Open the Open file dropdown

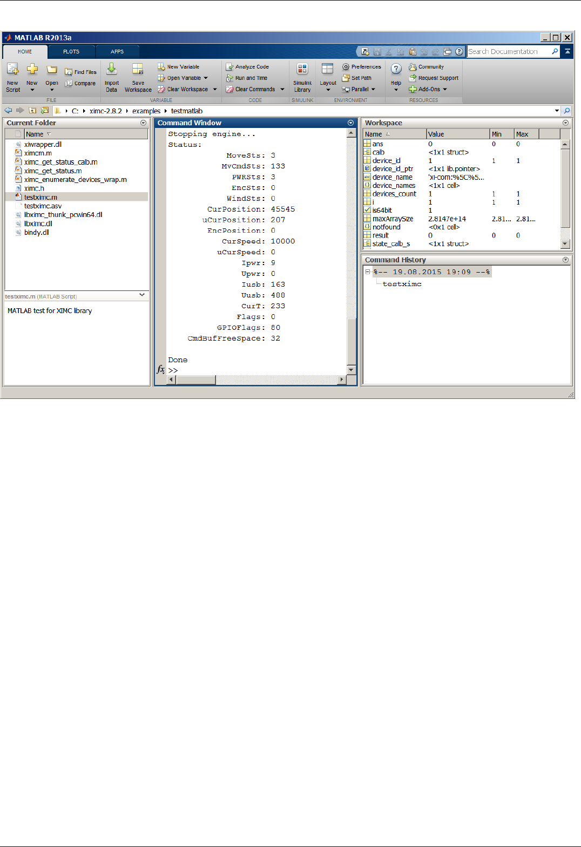pyautogui.click(x=52, y=77)
